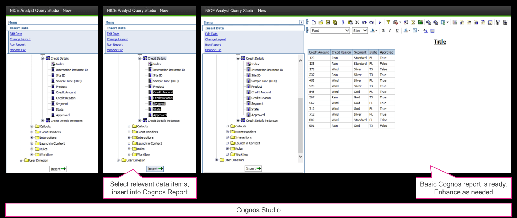
Task: Run report with blue play icon
Action: [380, 22]
